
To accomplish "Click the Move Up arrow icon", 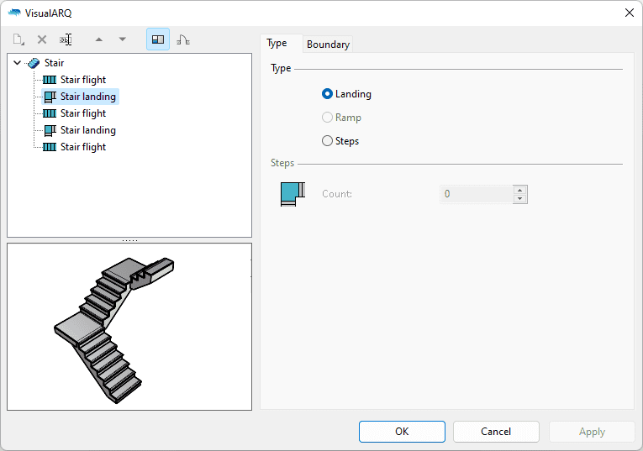I will [99, 39].
